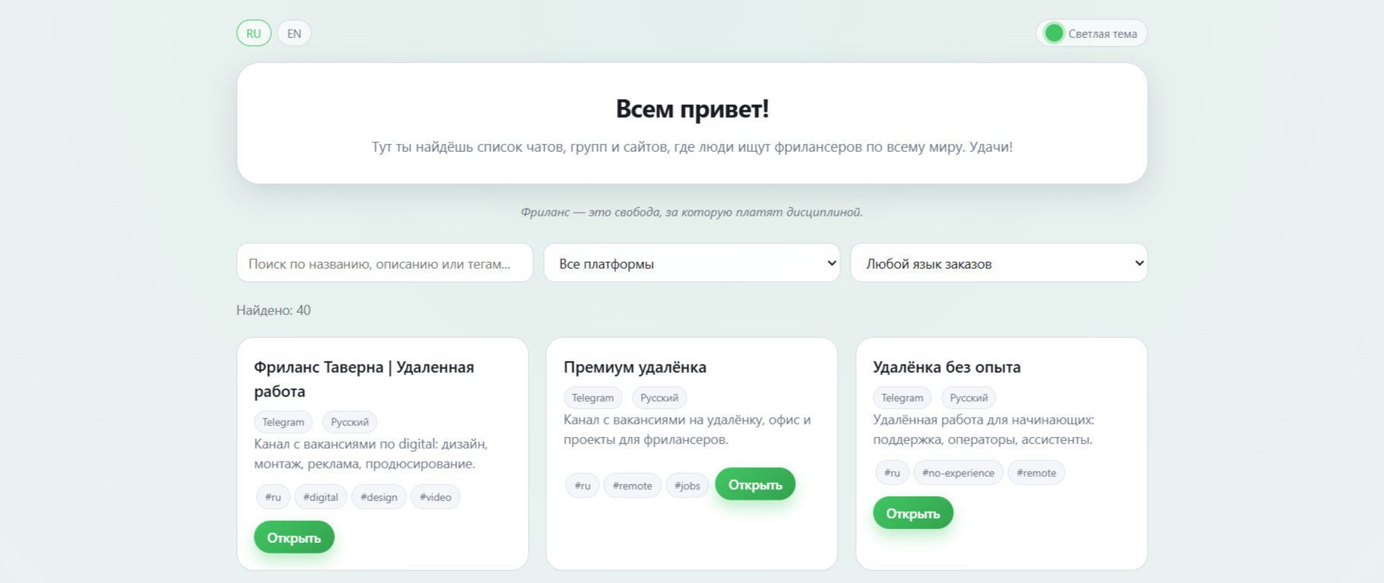The image size is (1384, 583).
Task: Switch language to RU
Action: pos(254,33)
